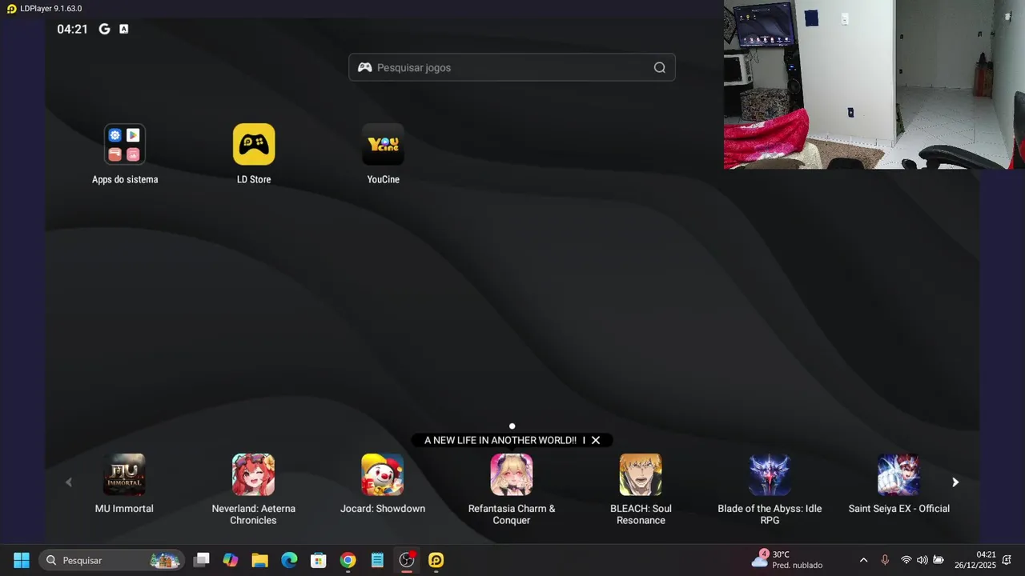Show next recommended games with right arrow

tap(955, 482)
